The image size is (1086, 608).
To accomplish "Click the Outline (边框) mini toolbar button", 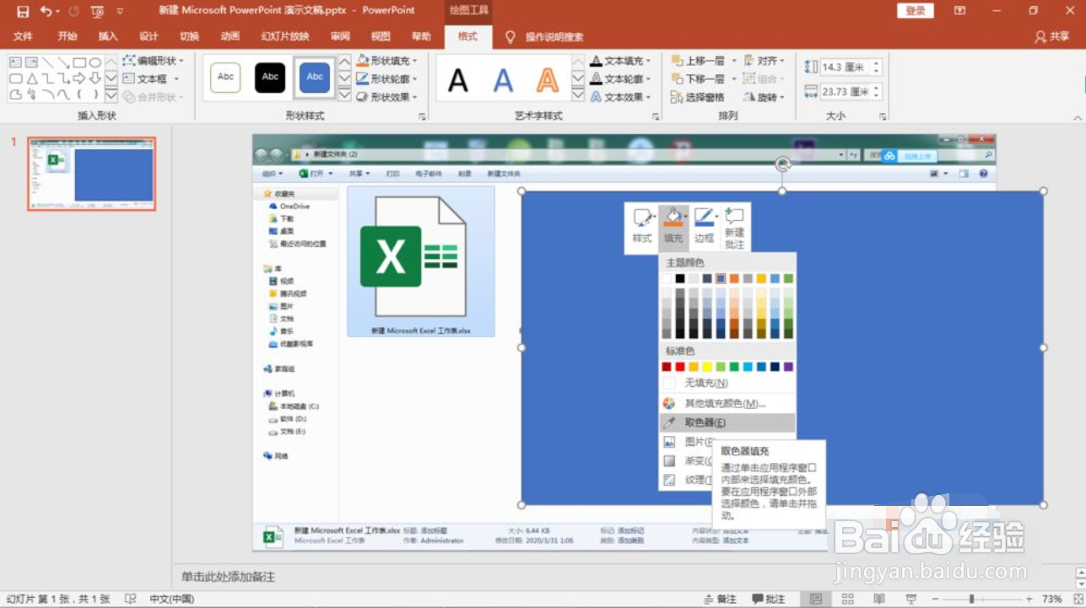I will coord(704,227).
